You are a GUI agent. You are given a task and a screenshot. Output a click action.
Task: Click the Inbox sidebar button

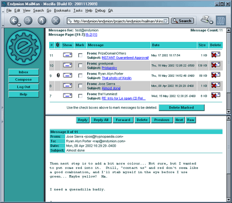pos(24,72)
